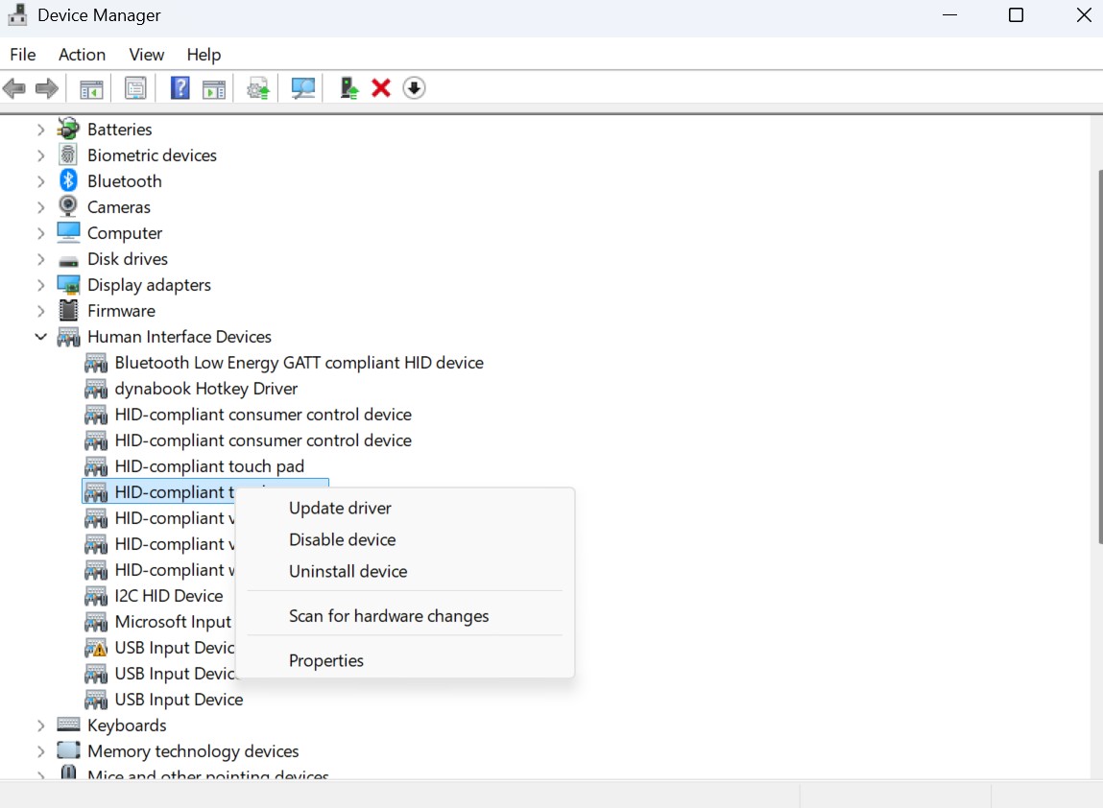Screen dimensions: 1103x808
Task: Open the File menu
Action: (22, 54)
